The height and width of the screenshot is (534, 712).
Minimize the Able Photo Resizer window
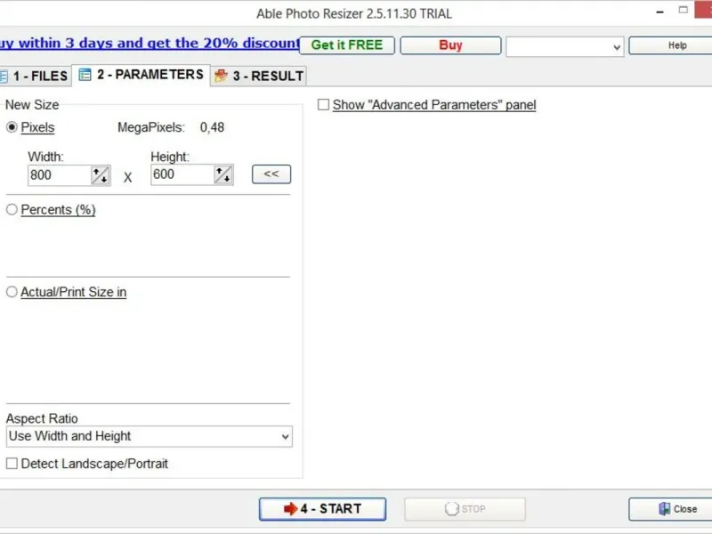click(660, 12)
